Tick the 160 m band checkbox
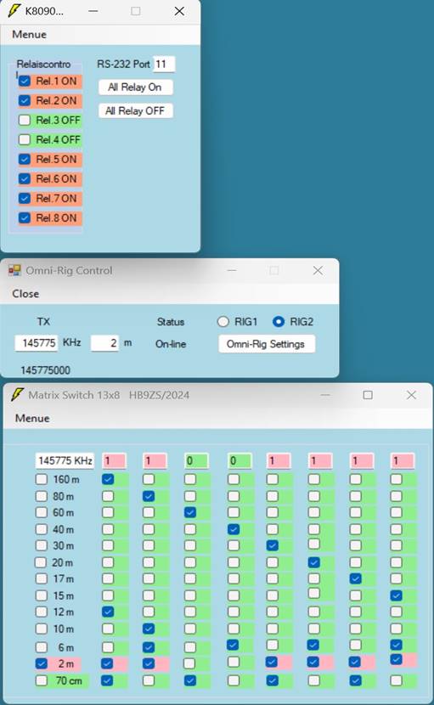Image resolution: width=434 pixels, height=705 pixels. pyautogui.click(x=42, y=479)
